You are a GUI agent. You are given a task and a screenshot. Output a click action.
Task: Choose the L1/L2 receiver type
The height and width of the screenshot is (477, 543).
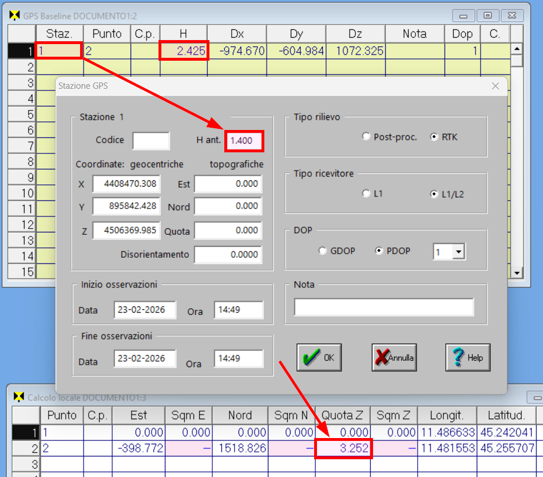click(x=434, y=194)
